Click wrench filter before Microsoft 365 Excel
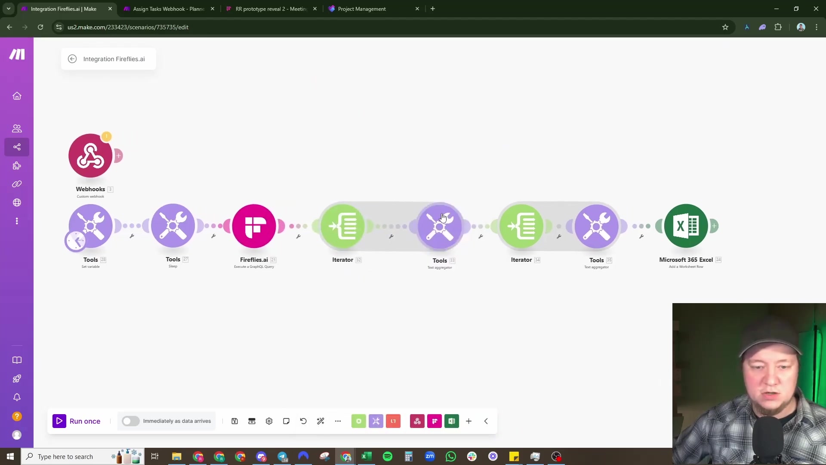Screen dimensions: 826x465 pyautogui.click(x=641, y=236)
